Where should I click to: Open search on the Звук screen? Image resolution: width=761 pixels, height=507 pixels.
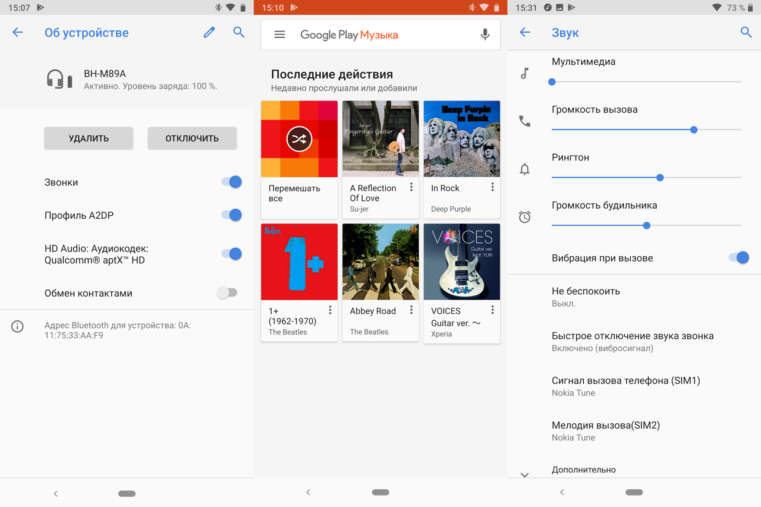[x=746, y=33]
